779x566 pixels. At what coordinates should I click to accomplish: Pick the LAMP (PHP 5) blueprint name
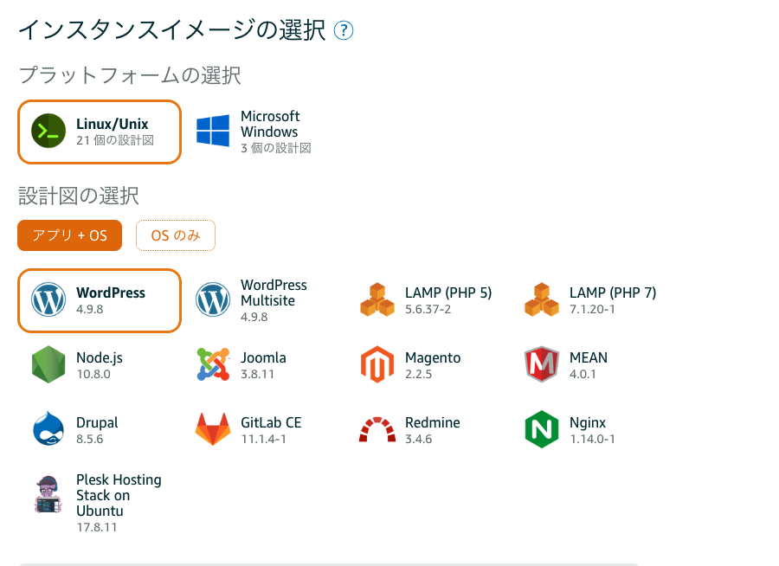tap(448, 293)
